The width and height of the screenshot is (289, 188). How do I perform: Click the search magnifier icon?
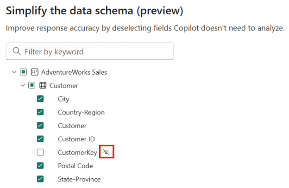(17, 51)
